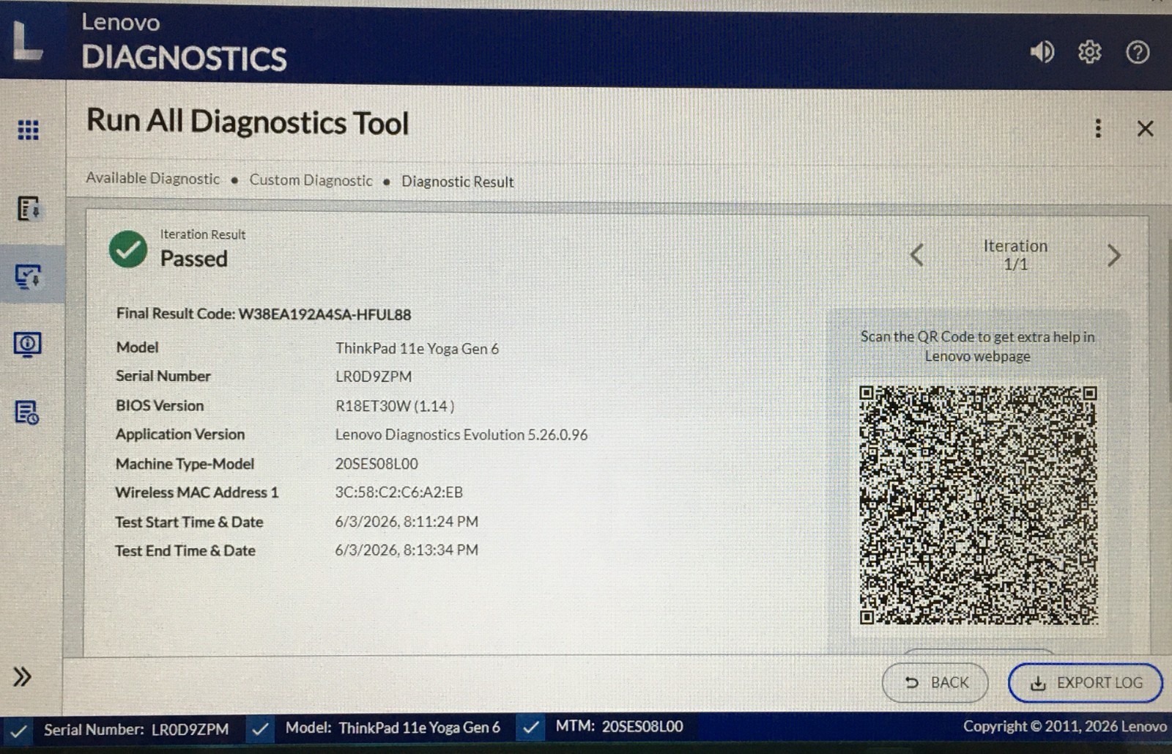
Task: Click status bar Model: ThinkPad 11e Yoga Gen 6
Action: (x=393, y=728)
